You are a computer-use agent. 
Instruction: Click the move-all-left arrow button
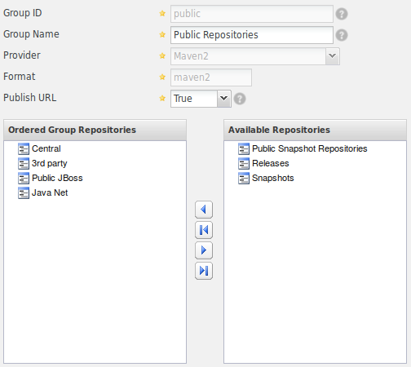coord(204,230)
